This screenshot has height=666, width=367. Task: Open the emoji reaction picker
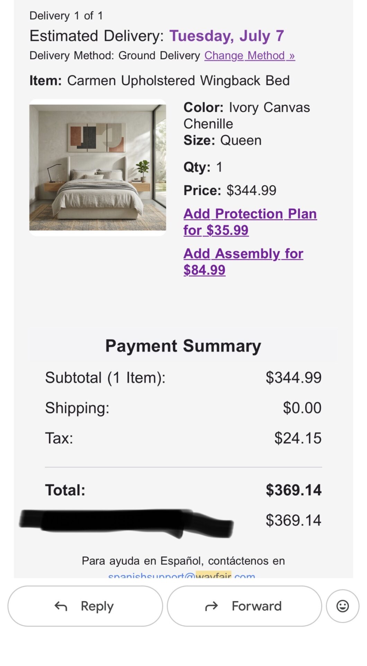[x=342, y=606]
